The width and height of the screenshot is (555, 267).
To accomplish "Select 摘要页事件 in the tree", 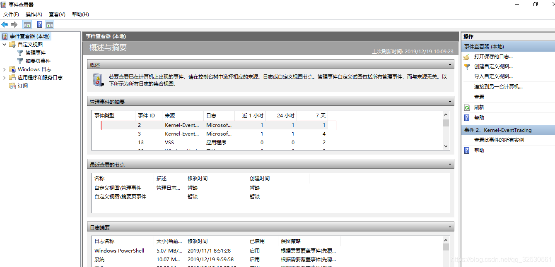I will [38, 61].
